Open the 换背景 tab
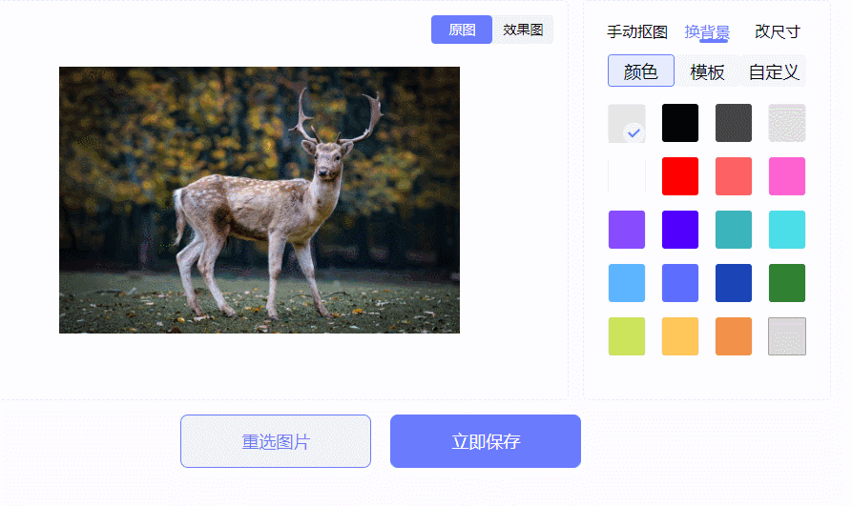This screenshot has width=852, height=506. [707, 32]
